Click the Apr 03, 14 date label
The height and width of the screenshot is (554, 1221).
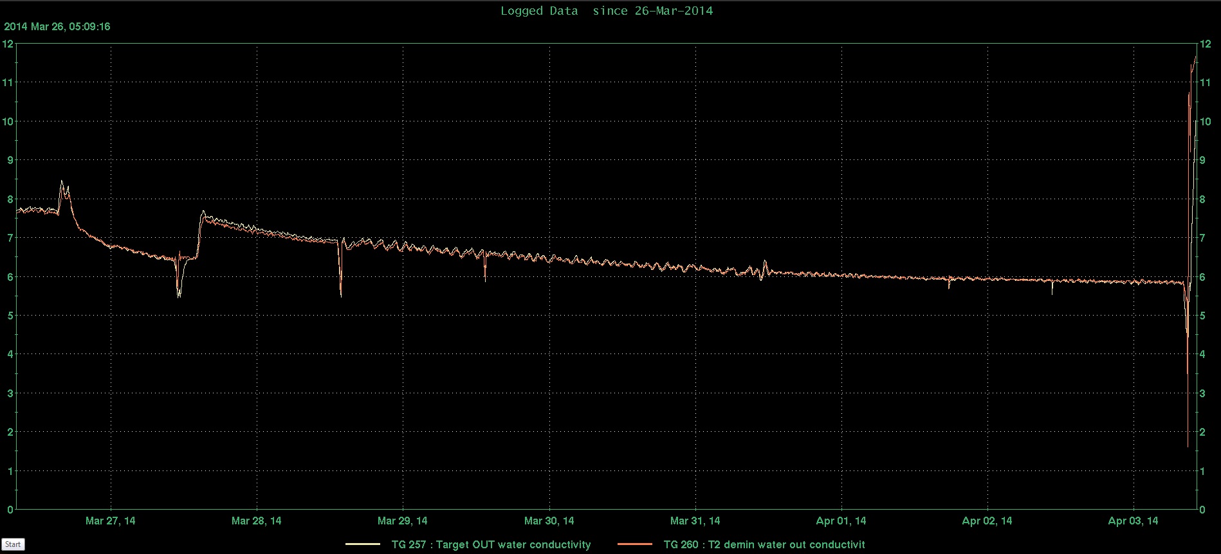(1134, 521)
